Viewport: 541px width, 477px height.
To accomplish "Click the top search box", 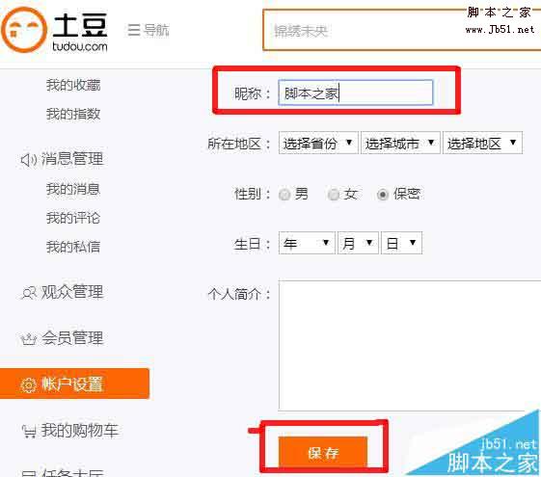I will click(x=401, y=30).
